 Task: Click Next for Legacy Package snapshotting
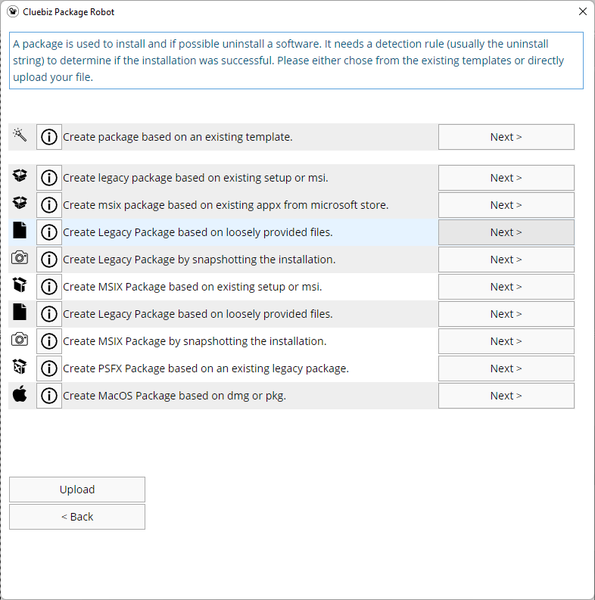[506, 260]
